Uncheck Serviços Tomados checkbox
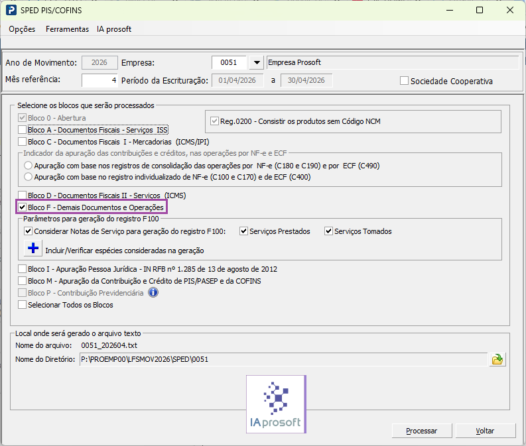This screenshot has height=446, width=526. point(329,231)
